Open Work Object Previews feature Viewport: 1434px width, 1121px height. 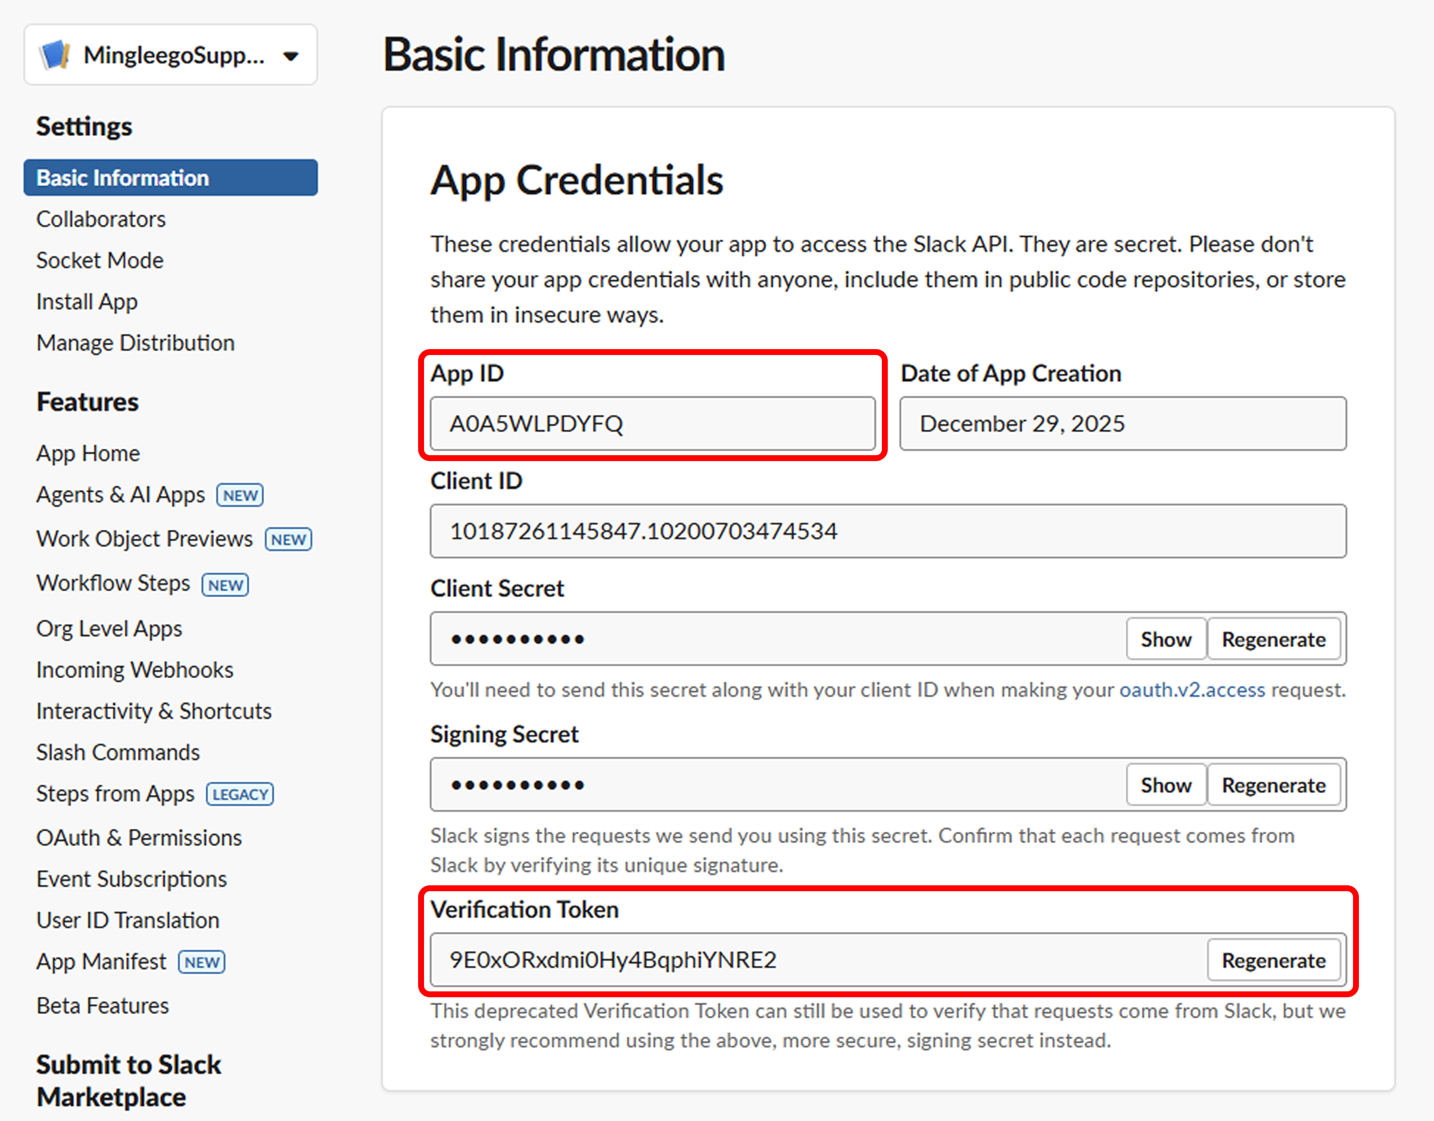(144, 539)
